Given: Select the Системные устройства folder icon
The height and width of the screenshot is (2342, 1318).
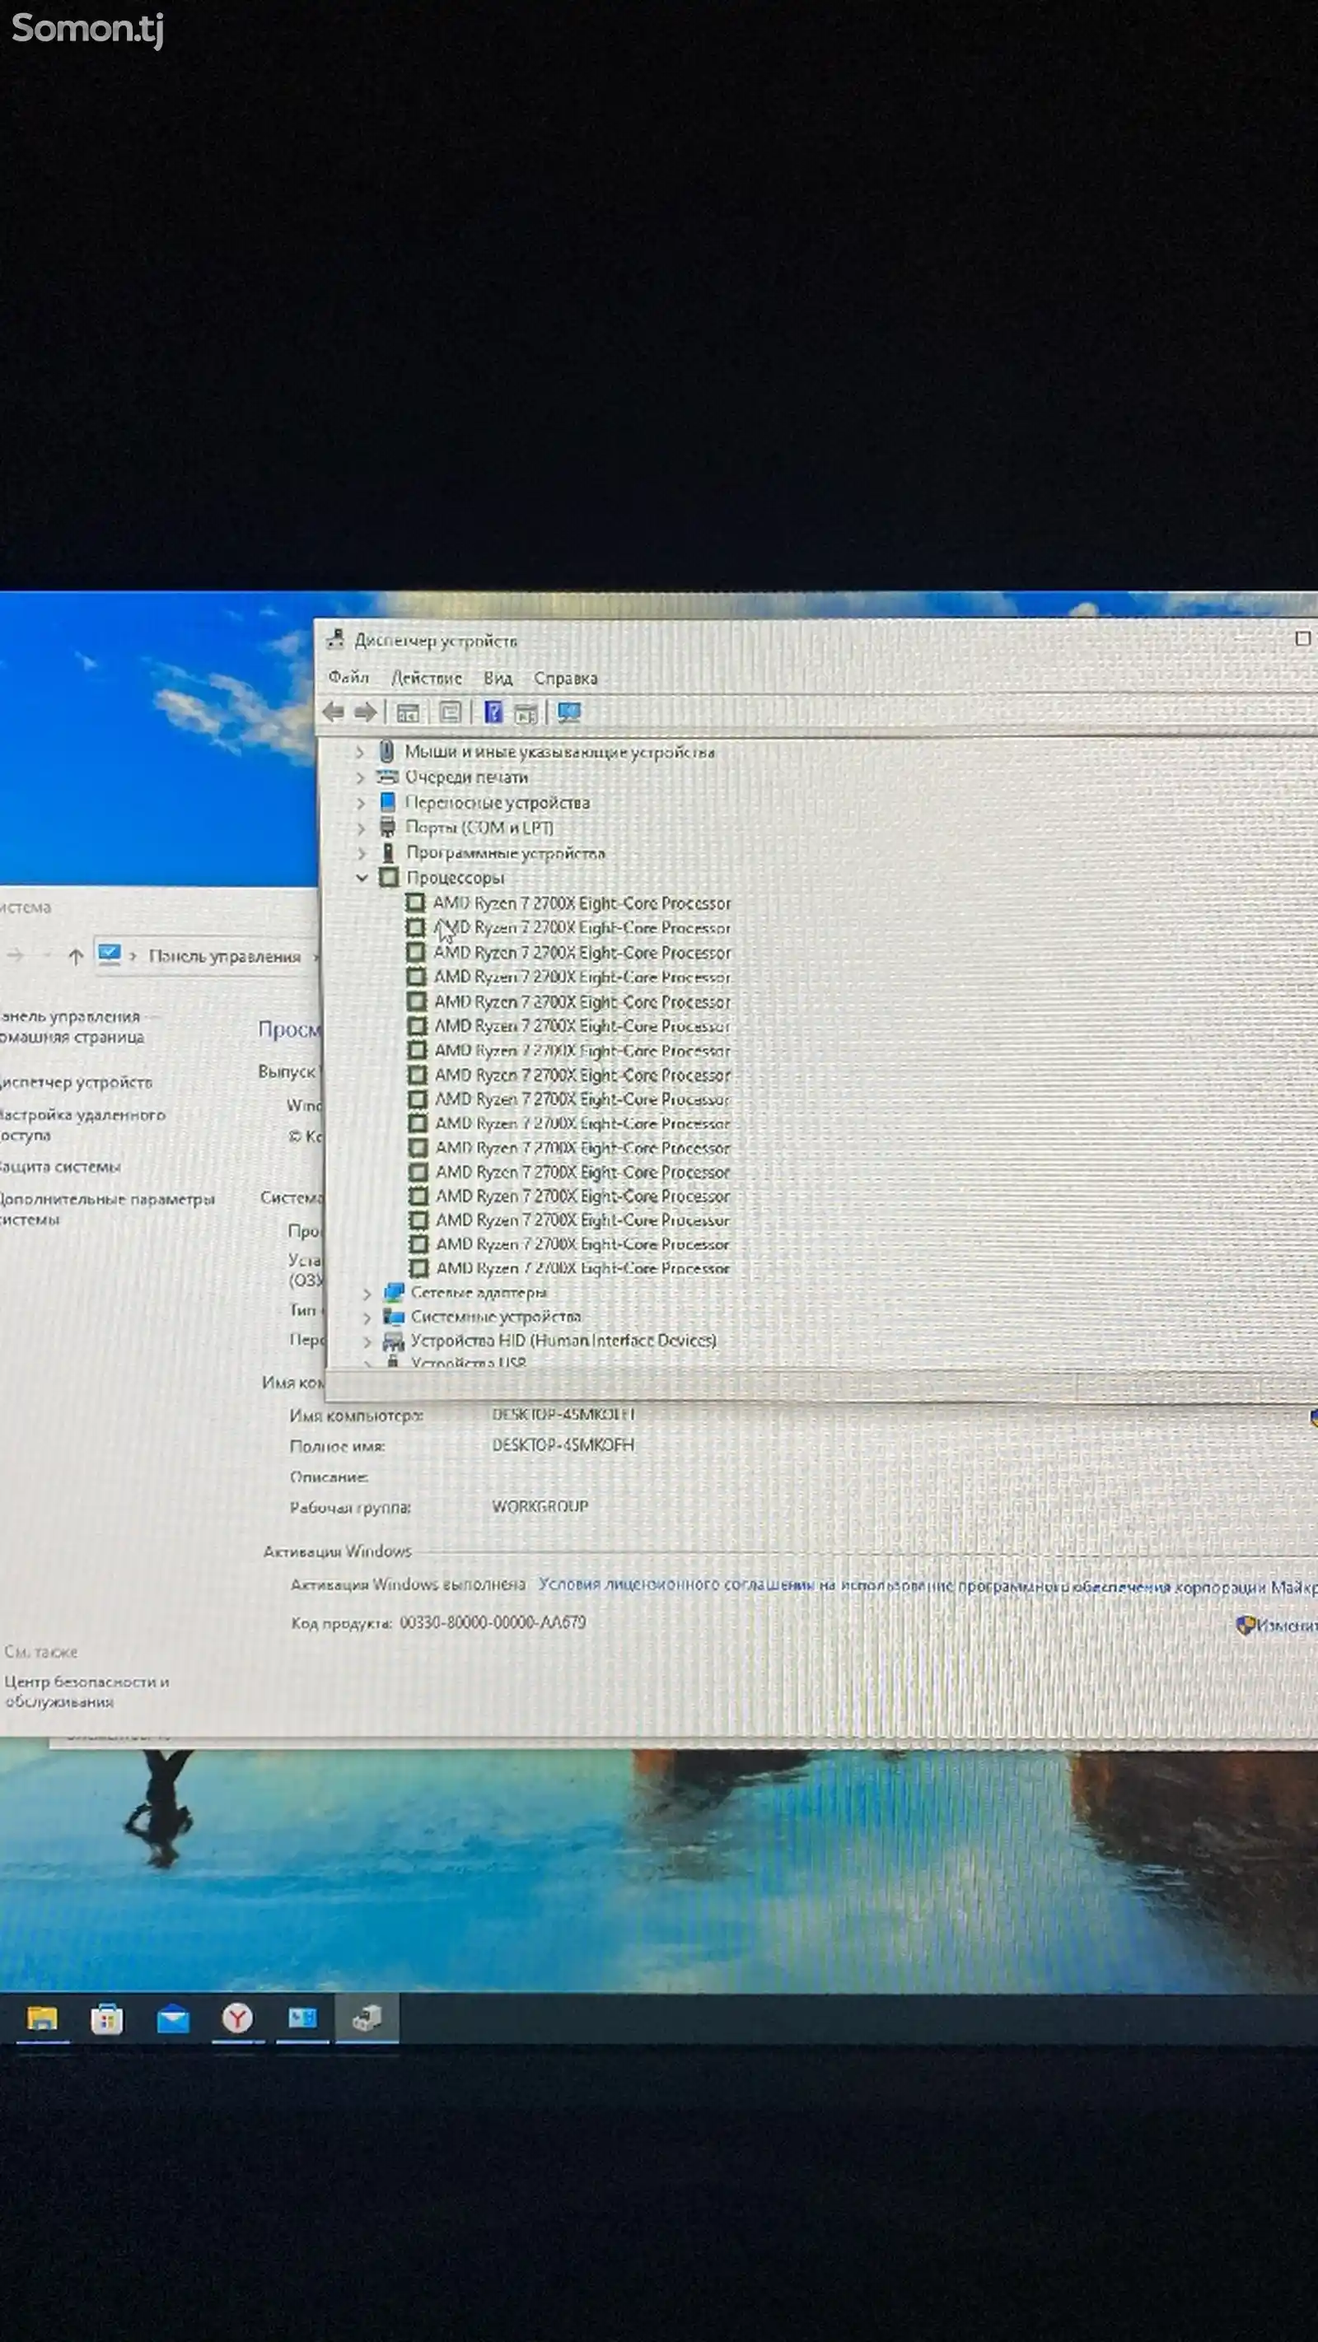Looking at the screenshot, I should click(394, 1317).
